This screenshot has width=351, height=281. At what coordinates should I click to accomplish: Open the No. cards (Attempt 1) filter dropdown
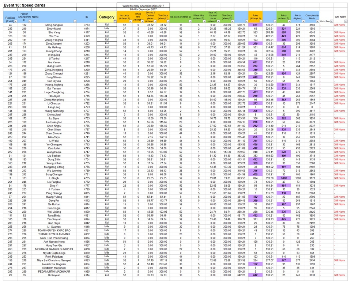pyautogui.click(x=131, y=21)
